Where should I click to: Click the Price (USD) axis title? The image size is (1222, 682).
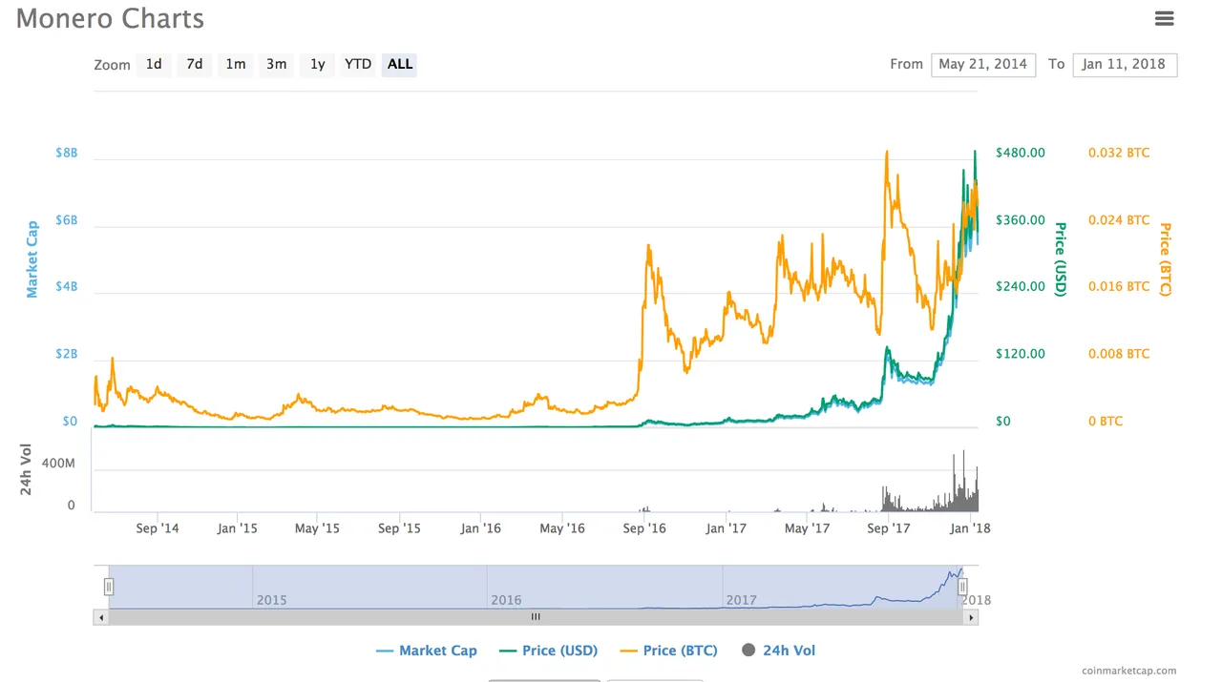click(1060, 259)
